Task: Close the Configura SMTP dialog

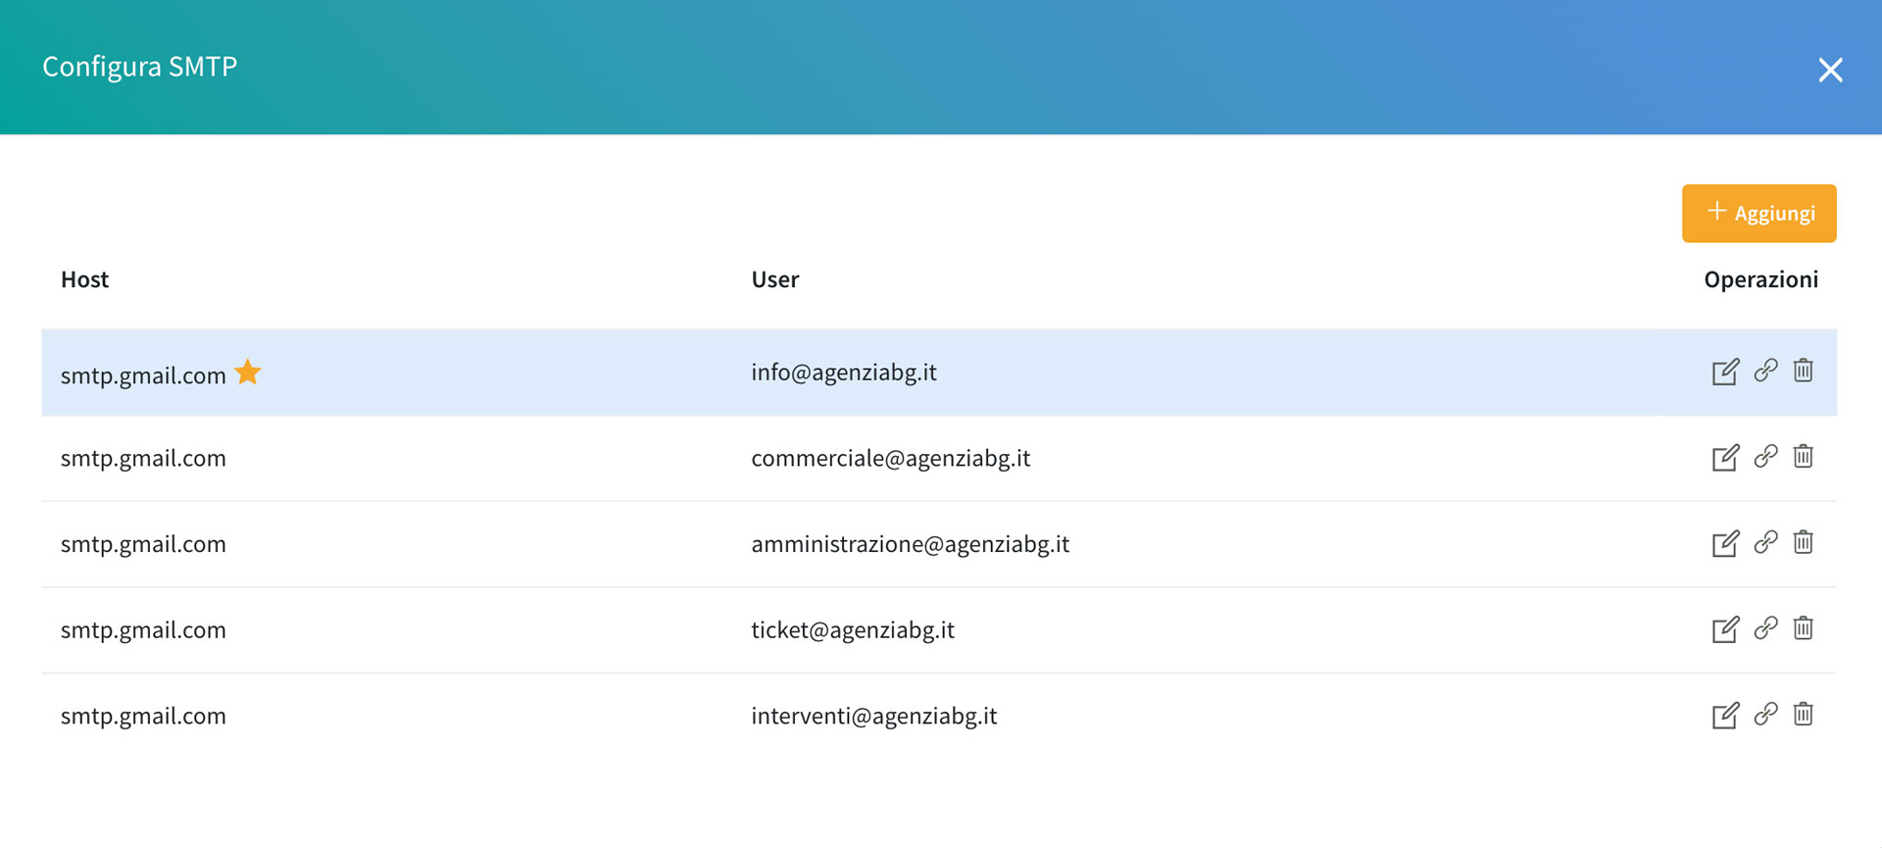Action: pos(1829,70)
